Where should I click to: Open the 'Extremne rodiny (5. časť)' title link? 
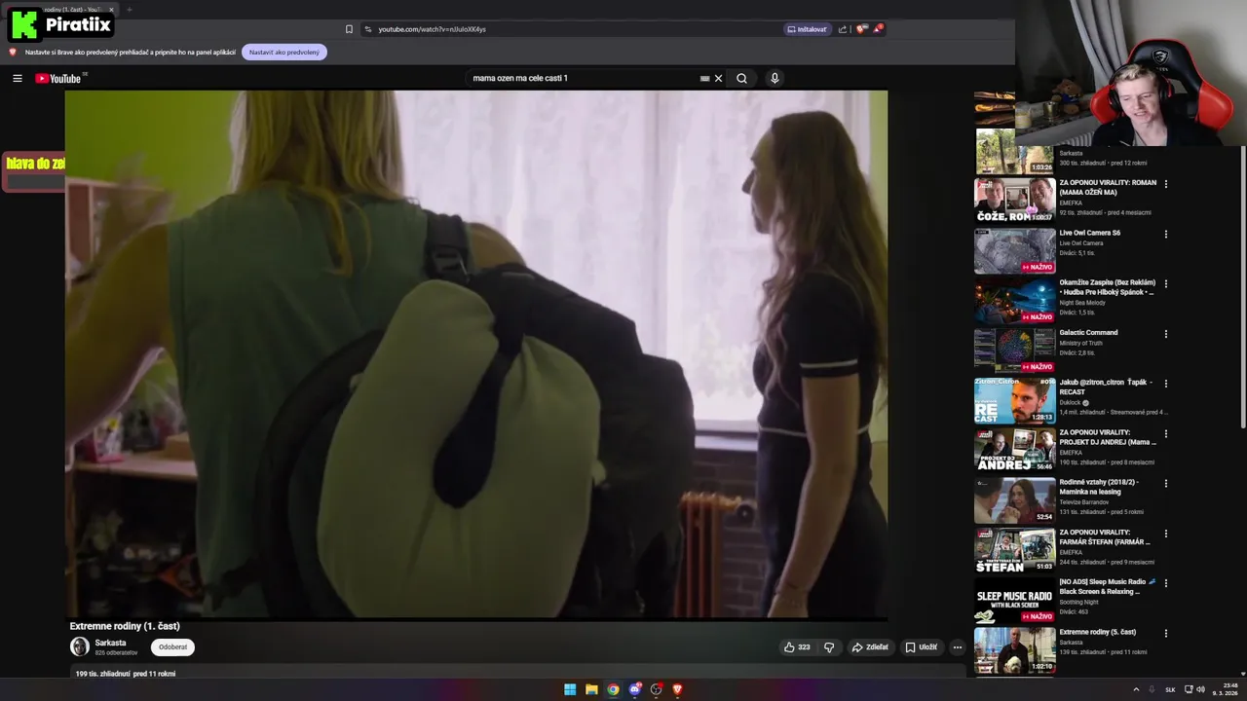[x=1098, y=633]
